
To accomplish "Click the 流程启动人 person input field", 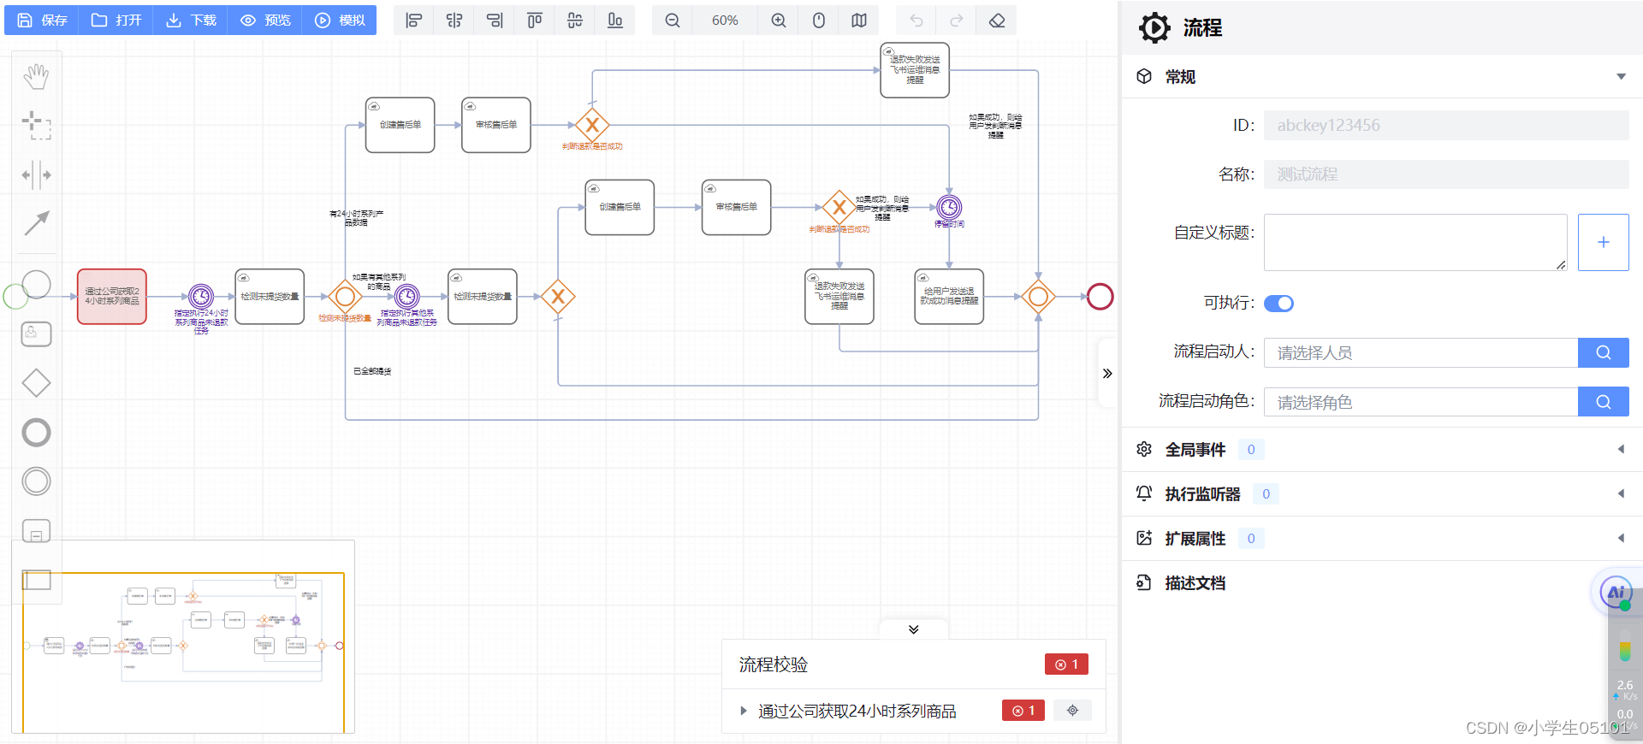I will [x=1421, y=353].
